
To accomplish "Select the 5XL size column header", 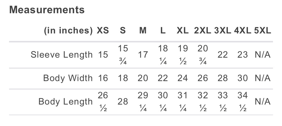I will (x=262, y=31).
